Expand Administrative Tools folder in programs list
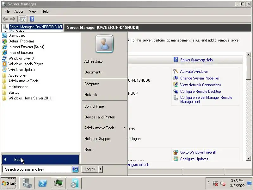 coord(23,81)
